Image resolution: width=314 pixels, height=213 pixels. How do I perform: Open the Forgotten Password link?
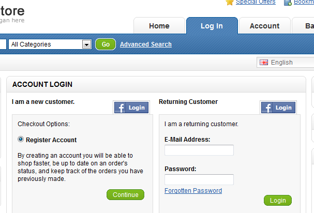point(193,191)
